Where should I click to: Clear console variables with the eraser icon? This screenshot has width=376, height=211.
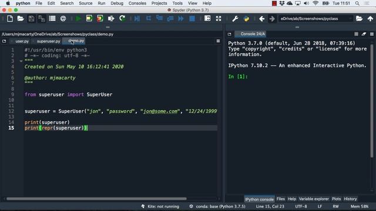(364, 34)
